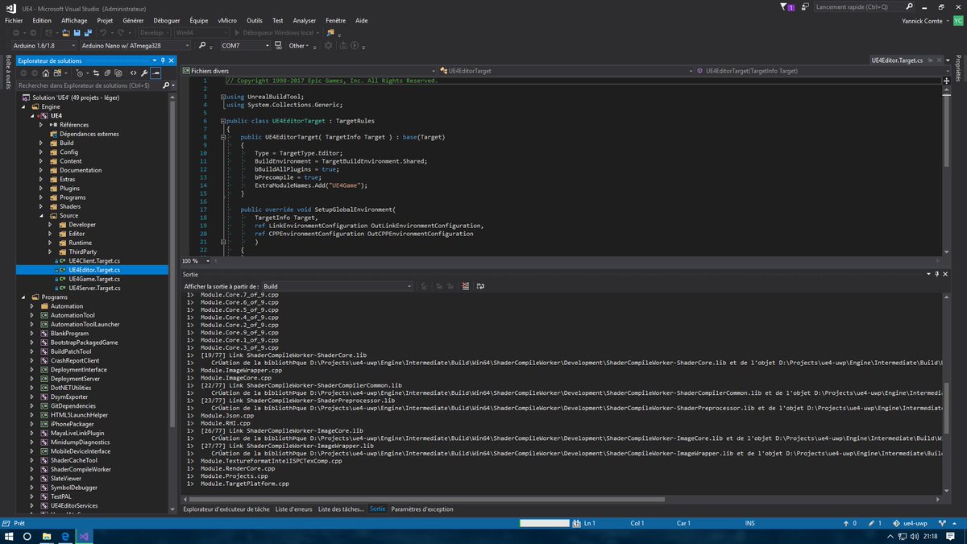Open the Other dropdown in vMicro toolbar
This screenshot has width=967, height=544.
[x=297, y=45]
